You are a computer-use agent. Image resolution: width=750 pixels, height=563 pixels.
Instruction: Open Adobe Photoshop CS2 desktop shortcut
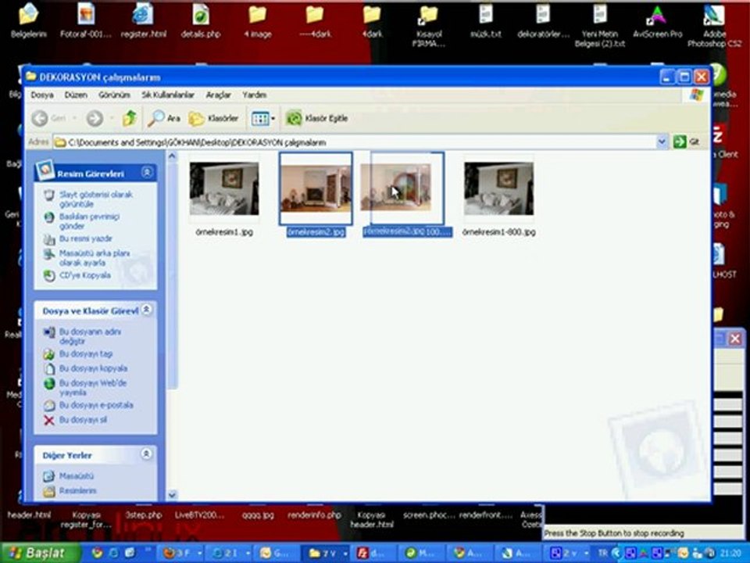(x=713, y=17)
